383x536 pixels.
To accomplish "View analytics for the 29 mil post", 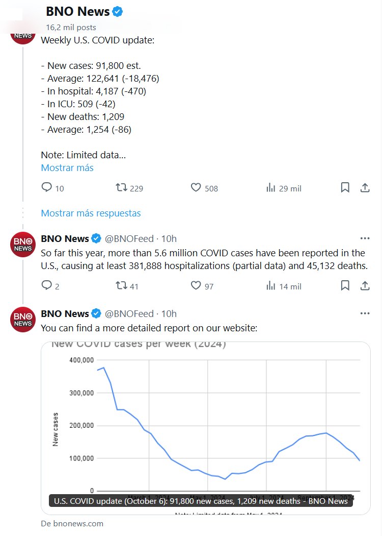I will click(271, 188).
